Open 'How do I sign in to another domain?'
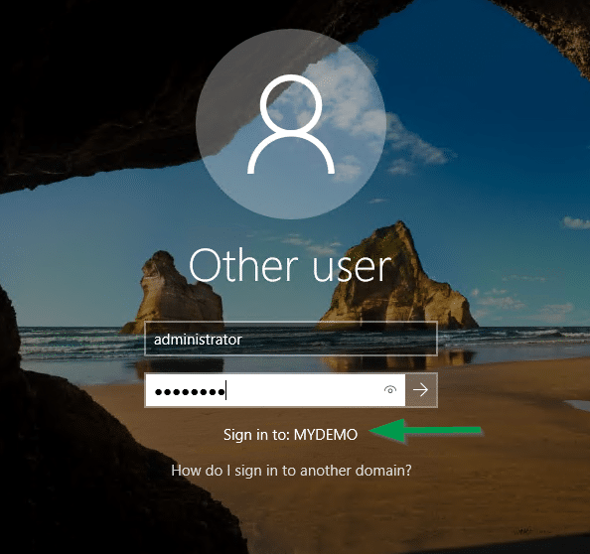 coord(291,471)
